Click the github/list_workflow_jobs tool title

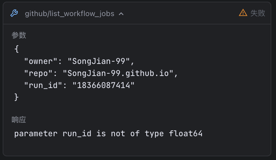click(69, 14)
